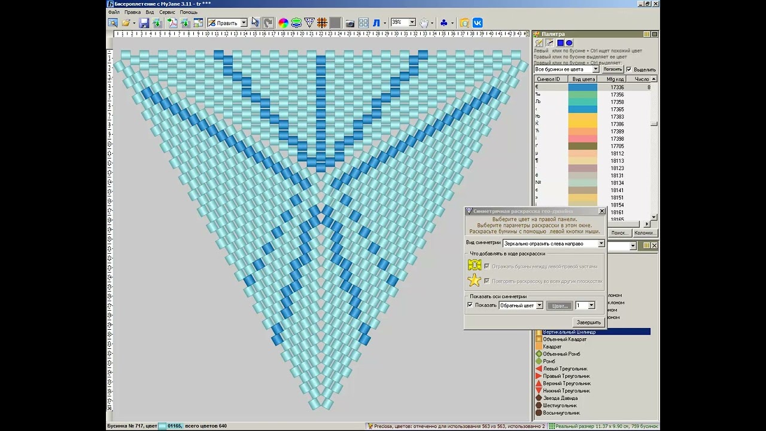Viewport: 766px width, 431px height.
Task: Click the four-squares layout icon
Action: pos(363,23)
